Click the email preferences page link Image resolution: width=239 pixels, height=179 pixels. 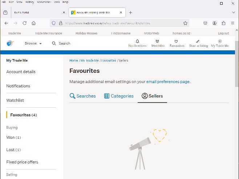click(x=168, y=82)
